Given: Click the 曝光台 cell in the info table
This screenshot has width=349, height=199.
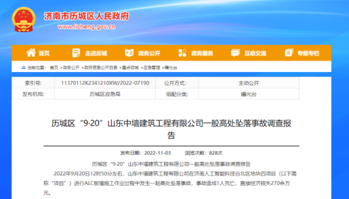Looking at the screenshot, I should coord(249,94).
